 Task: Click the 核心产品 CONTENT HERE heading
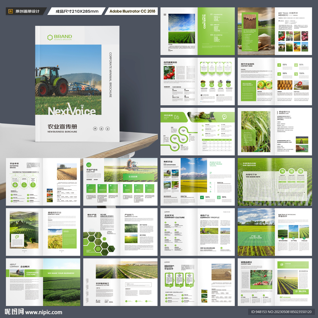coord(92,216)
